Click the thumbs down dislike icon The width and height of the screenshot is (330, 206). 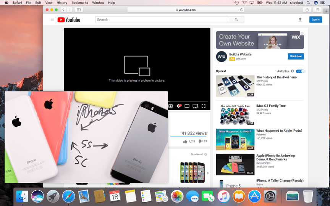[x=201, y=141]
